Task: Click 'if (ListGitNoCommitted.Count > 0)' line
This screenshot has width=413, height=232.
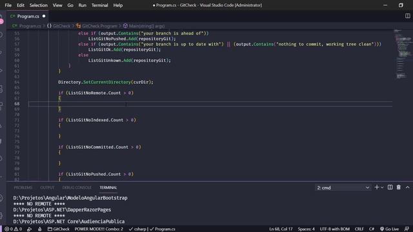Action: (99, 147)
